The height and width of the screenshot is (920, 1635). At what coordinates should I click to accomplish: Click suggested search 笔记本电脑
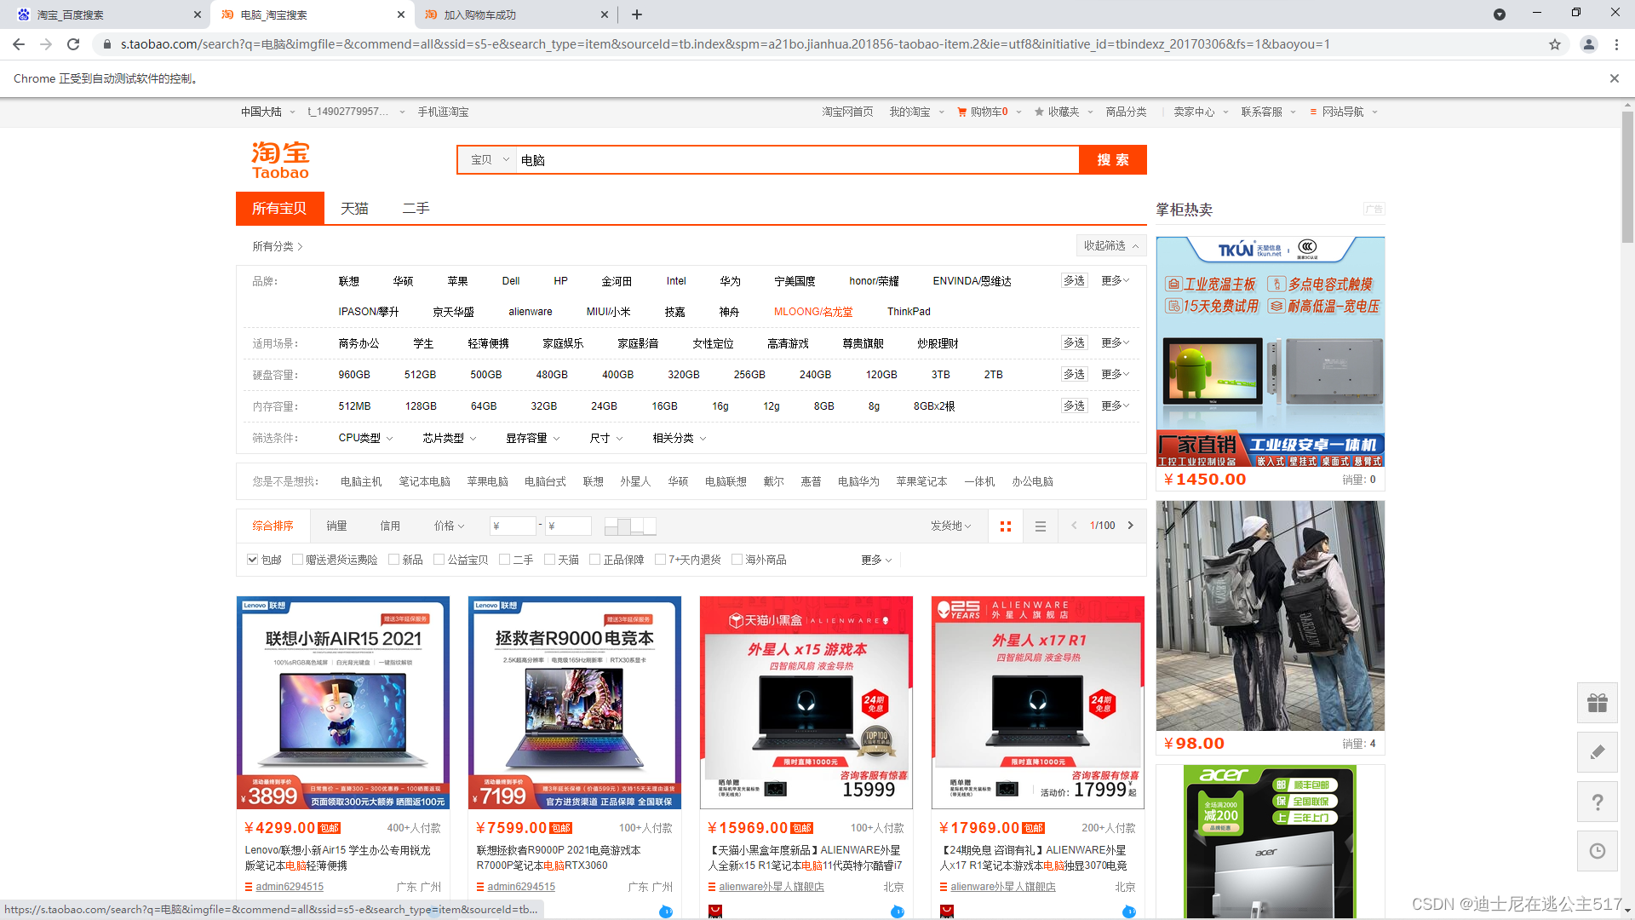click(x=424, y=481)
